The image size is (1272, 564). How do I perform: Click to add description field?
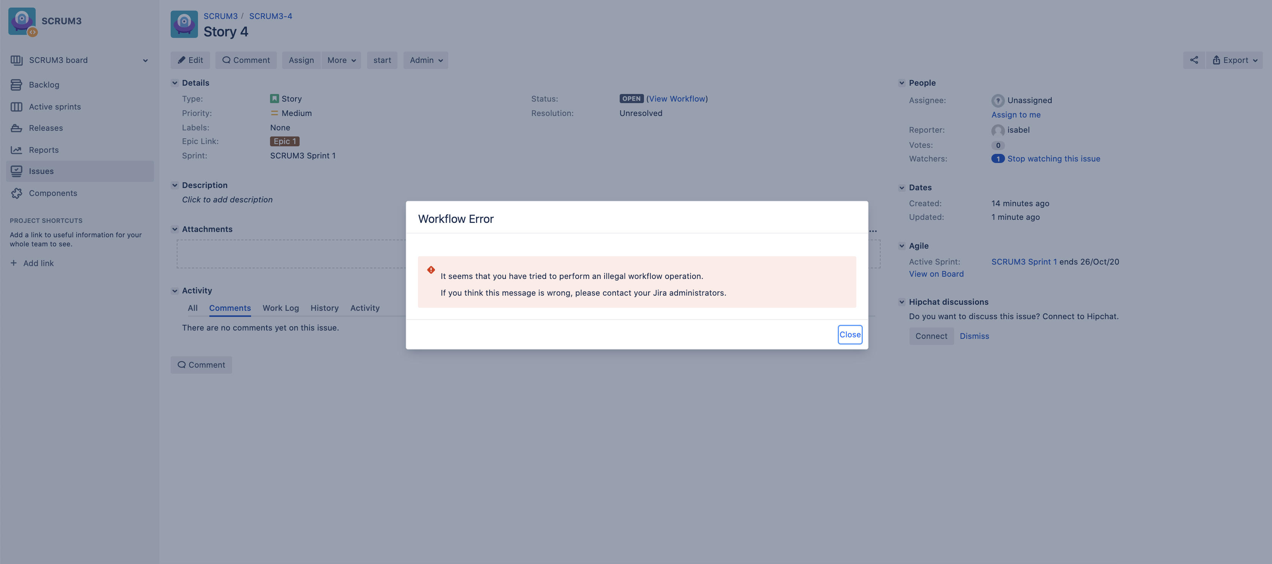click(x=227, y=200)
